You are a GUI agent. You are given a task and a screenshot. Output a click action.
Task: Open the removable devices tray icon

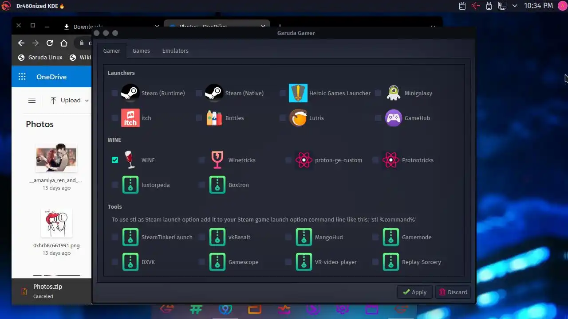[489, 6]
